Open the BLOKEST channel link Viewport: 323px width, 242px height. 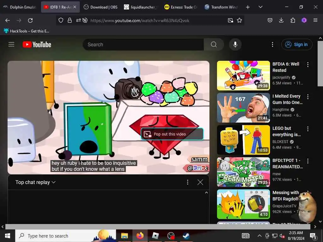[x=280, y=141]
